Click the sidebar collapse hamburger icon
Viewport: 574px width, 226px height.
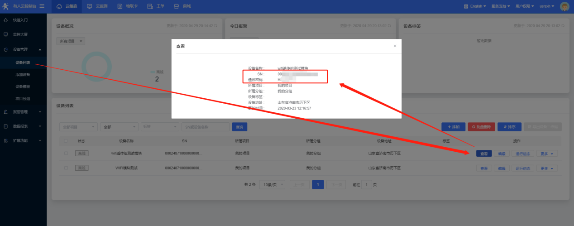[42, 6]
